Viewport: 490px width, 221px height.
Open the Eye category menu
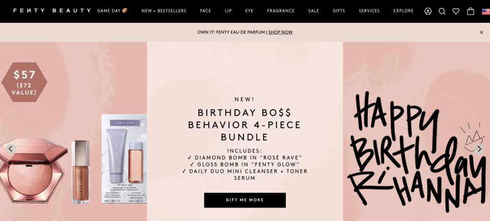249,11
